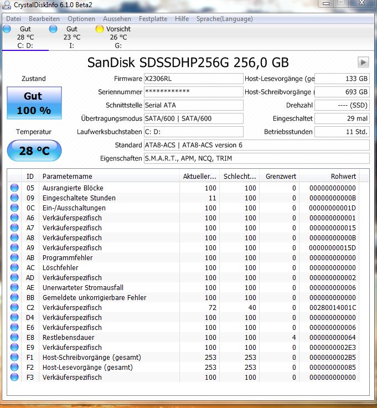
Task: Click status icon of BB unkorrigierbare Fehler
Action: pos(14,297)
